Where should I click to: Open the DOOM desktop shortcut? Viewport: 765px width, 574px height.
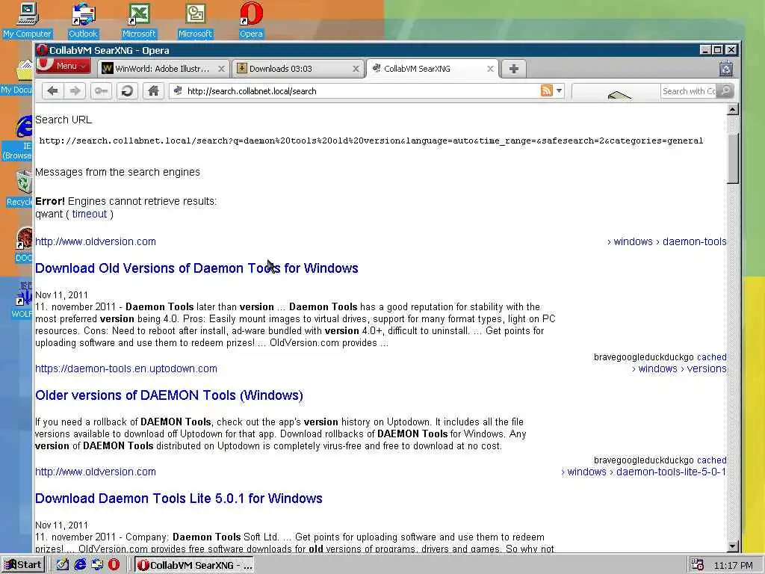click(23, 244)
